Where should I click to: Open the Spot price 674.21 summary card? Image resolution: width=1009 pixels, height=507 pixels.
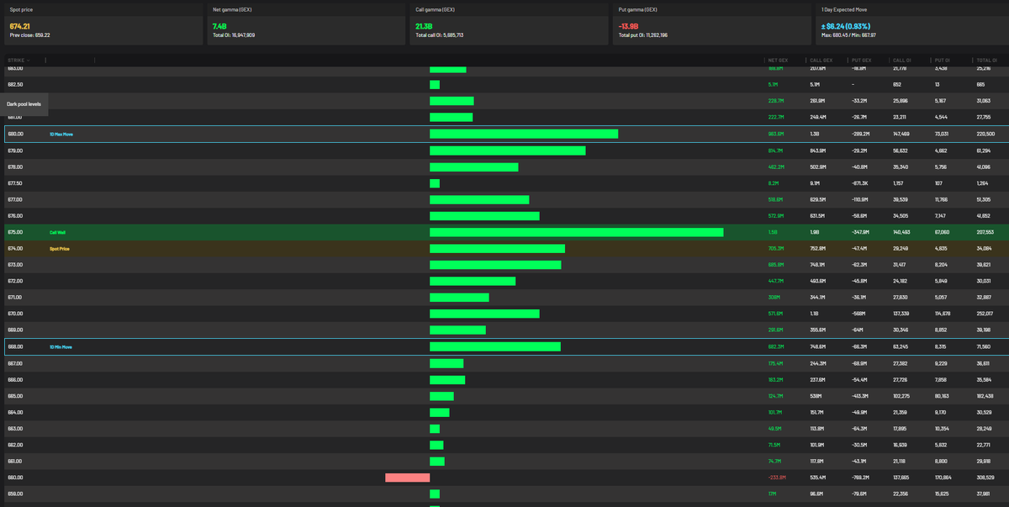point(102,24)
